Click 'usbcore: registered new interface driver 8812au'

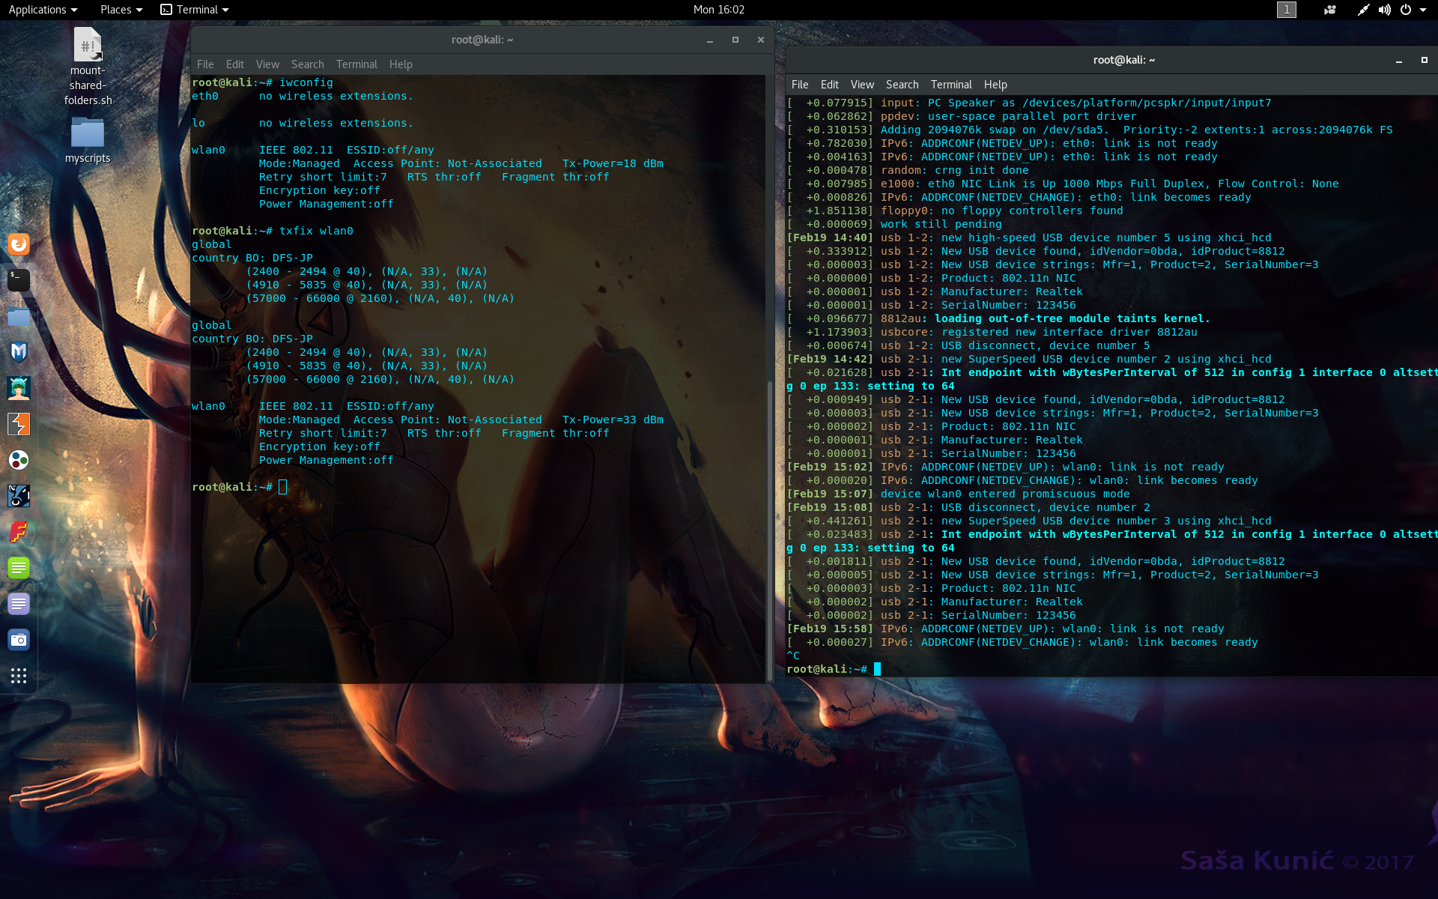click(1039, 332)
